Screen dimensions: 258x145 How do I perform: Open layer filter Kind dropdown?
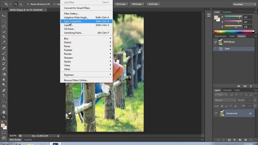click(x=221, y=95)
